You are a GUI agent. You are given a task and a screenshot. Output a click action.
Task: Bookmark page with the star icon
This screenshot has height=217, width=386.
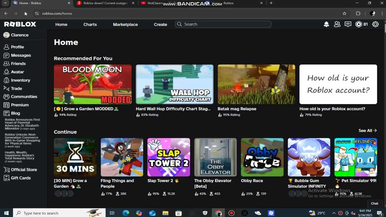click(344, 13)
